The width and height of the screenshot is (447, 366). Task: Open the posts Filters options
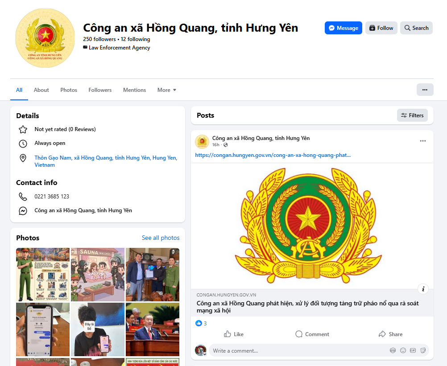coord(412,115)
